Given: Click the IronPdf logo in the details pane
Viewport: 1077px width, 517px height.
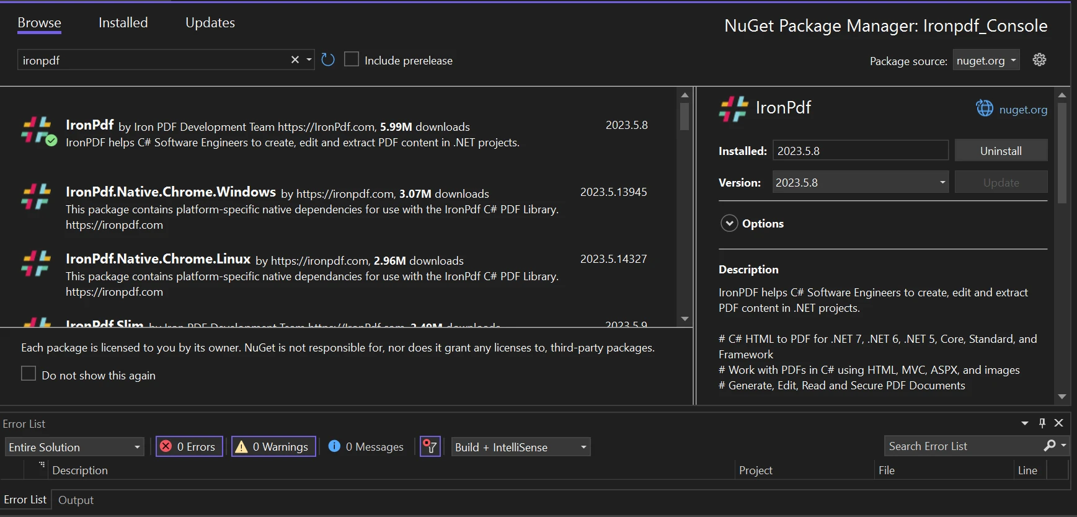Looking at the screenshot, I should (734, 108).
